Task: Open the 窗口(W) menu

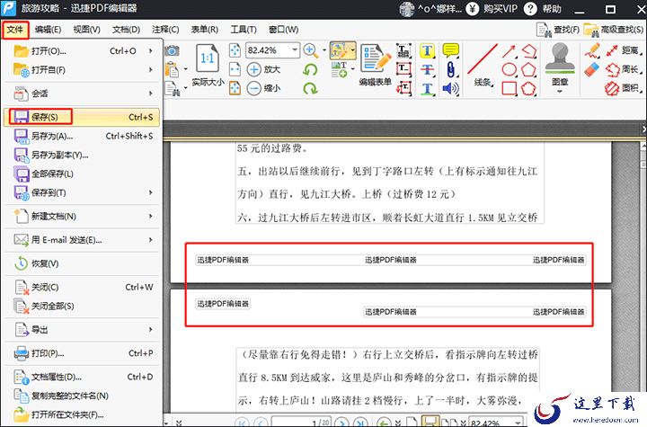Action: (283, 30)
